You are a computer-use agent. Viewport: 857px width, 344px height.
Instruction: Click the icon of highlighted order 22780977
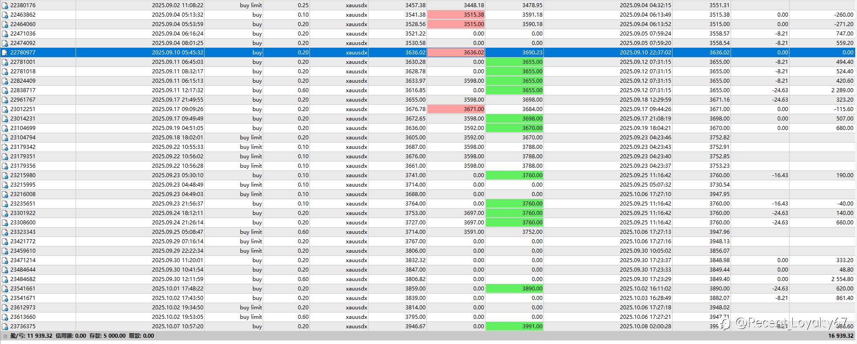point(5,53)
